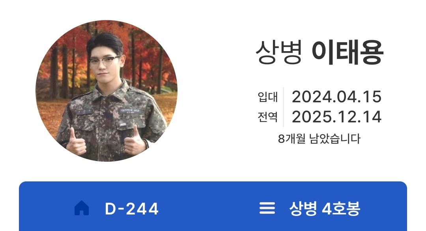
Task: Click the vertical divider beside the dates
Action: pyautogui.click(x=283, y=107)
